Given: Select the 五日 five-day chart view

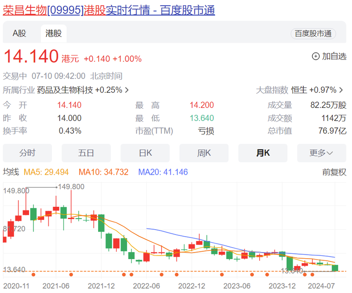Looking at the screenshot, I should [86, 153].
